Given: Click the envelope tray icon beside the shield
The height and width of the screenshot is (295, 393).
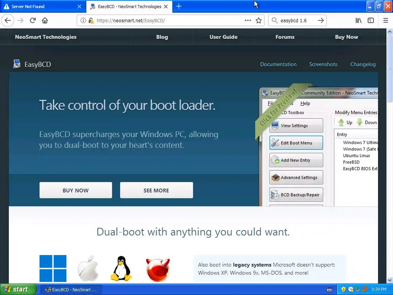Looking at the screenshot, I should [x=351, y=290].
